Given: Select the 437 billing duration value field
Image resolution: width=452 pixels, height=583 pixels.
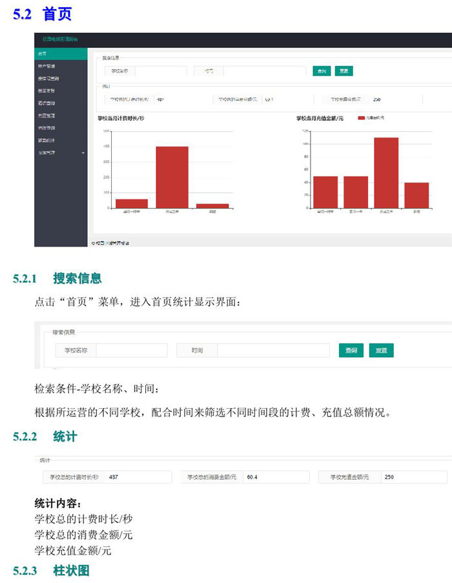Looking at the screenshot, I should pyautogui.click(x=138, y=477).
